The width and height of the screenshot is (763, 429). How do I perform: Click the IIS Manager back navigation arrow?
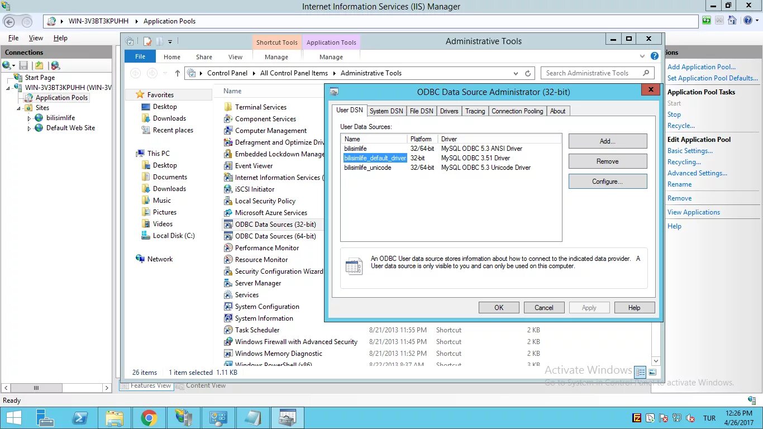click(9, 22)
